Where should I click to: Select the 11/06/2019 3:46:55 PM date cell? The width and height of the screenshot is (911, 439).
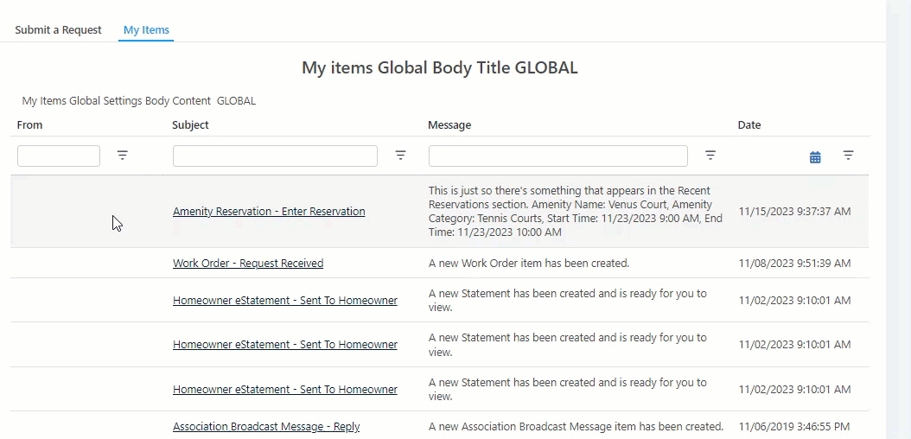[794, 426]
